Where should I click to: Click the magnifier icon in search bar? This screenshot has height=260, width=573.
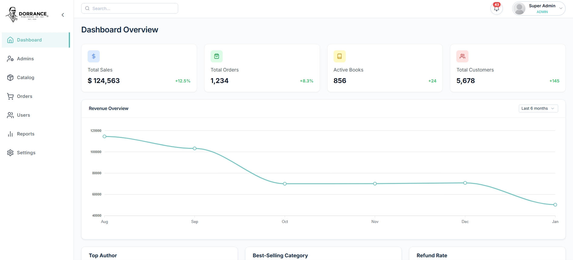click(x=87, y=8)
